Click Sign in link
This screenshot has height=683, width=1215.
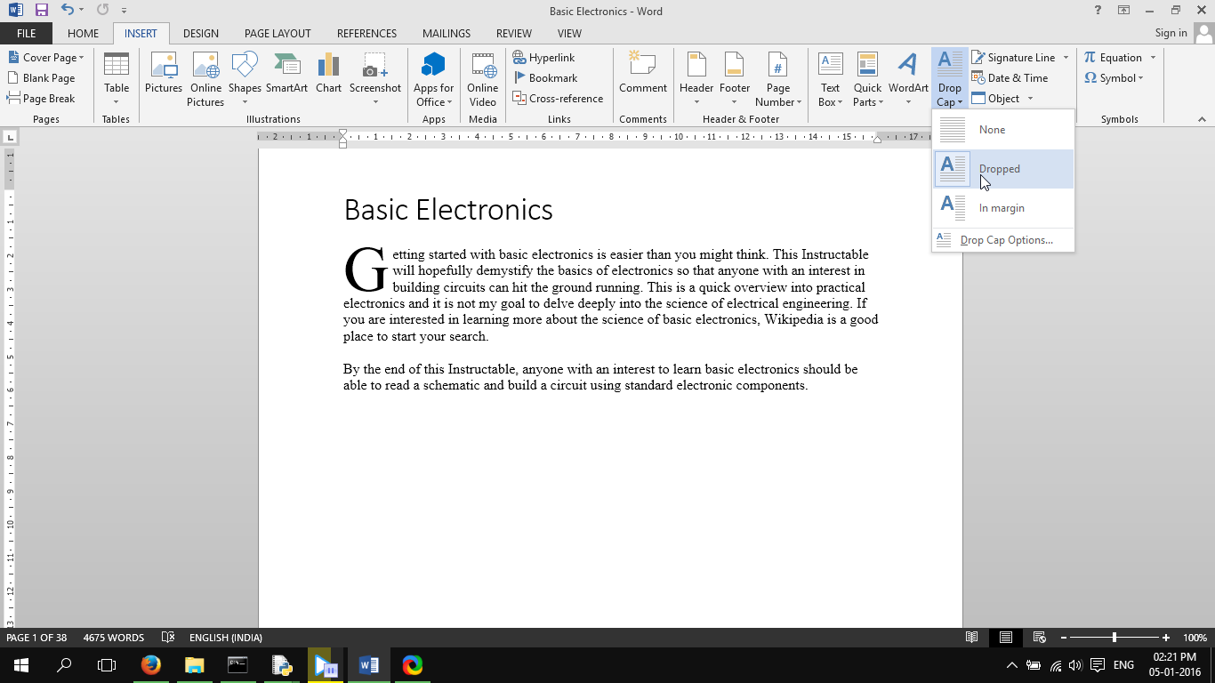1171,33
